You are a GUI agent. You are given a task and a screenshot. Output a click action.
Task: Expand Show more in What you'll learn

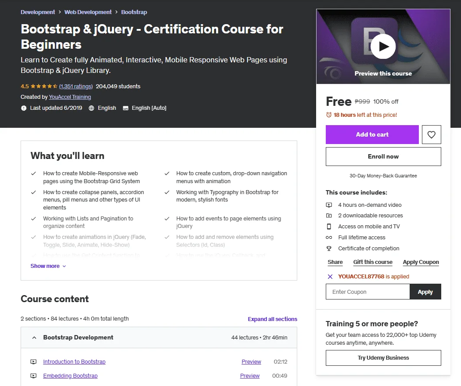pyautogui.click(x=48, y=266)
